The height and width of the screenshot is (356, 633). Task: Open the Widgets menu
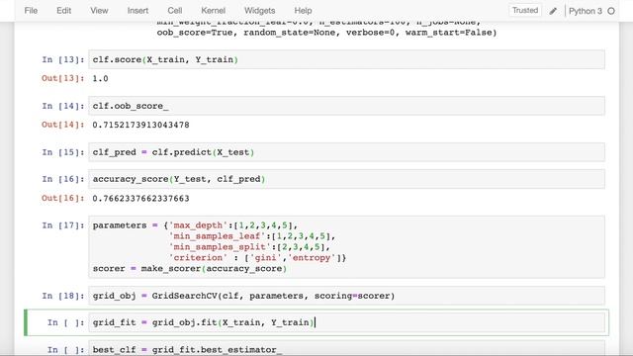(259, 11)
